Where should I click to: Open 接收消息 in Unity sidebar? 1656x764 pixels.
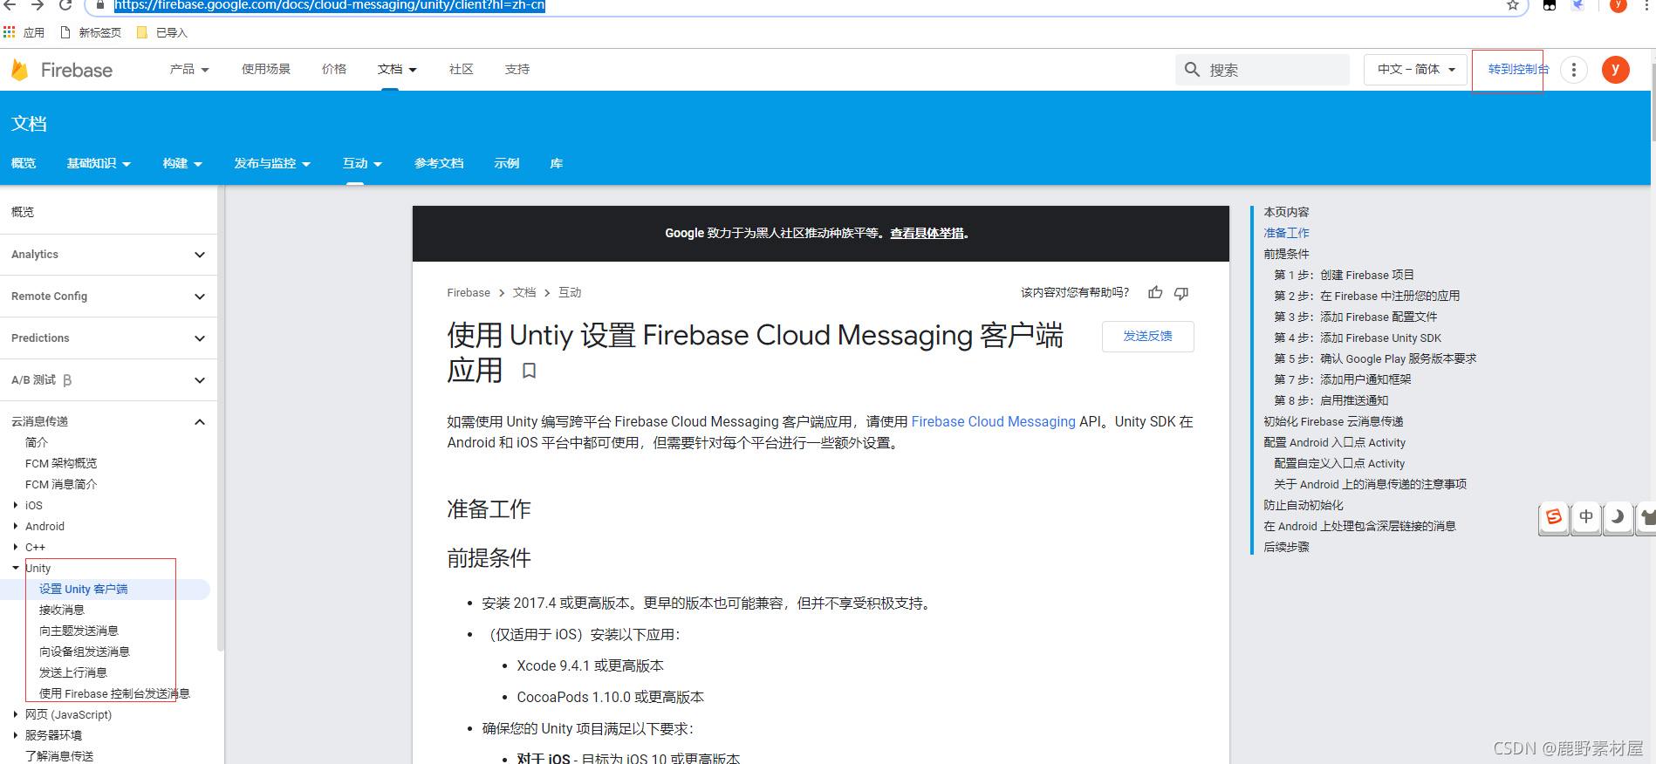pyautogui.click(x=62, y=610)
